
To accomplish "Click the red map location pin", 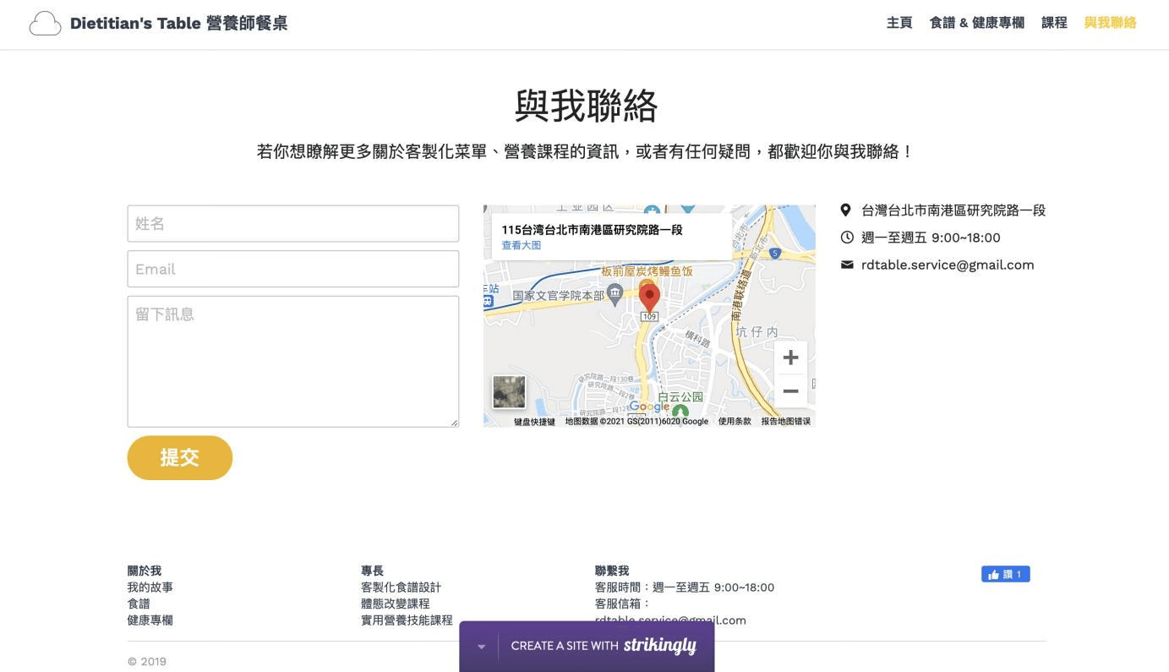I will pyautogui.click(x=649, y=297).
